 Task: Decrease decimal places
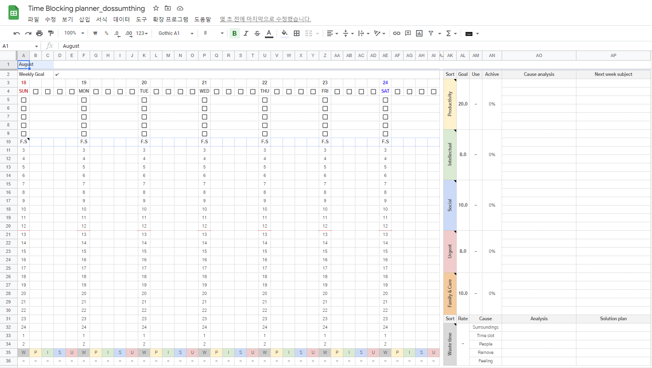(117, 33)
